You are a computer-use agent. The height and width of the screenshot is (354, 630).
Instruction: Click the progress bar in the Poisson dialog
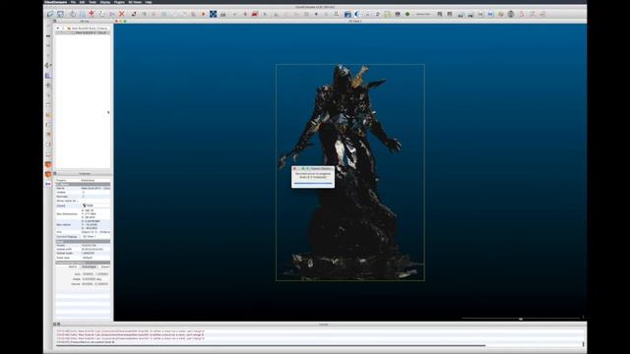313,184
